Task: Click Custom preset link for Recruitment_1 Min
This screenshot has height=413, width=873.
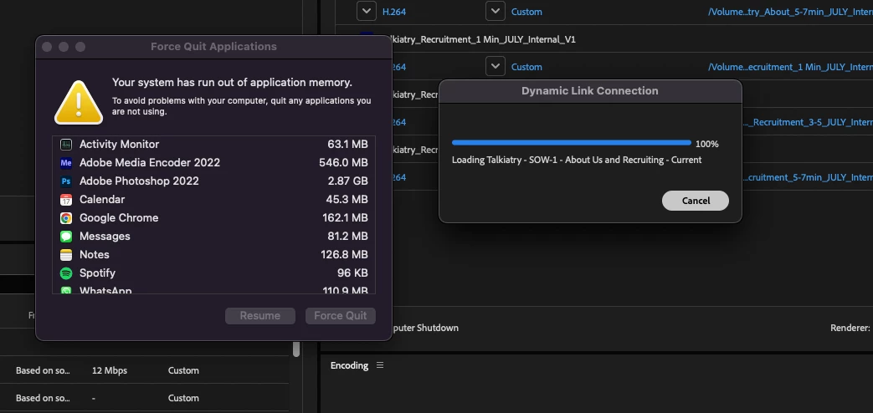Action: tap(526, 67)
